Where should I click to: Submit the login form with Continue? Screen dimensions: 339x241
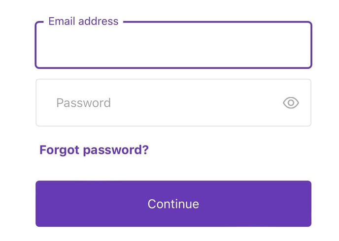[x=173, y=204]
